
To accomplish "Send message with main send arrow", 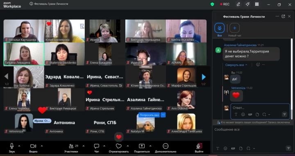I will pos(288,148).
